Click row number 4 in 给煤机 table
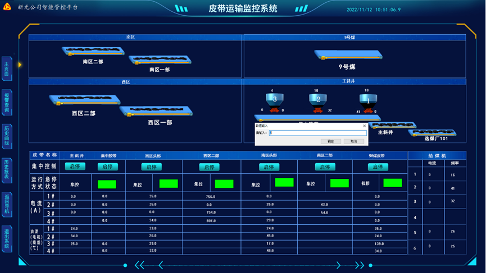486x273 pixels. 415,218
